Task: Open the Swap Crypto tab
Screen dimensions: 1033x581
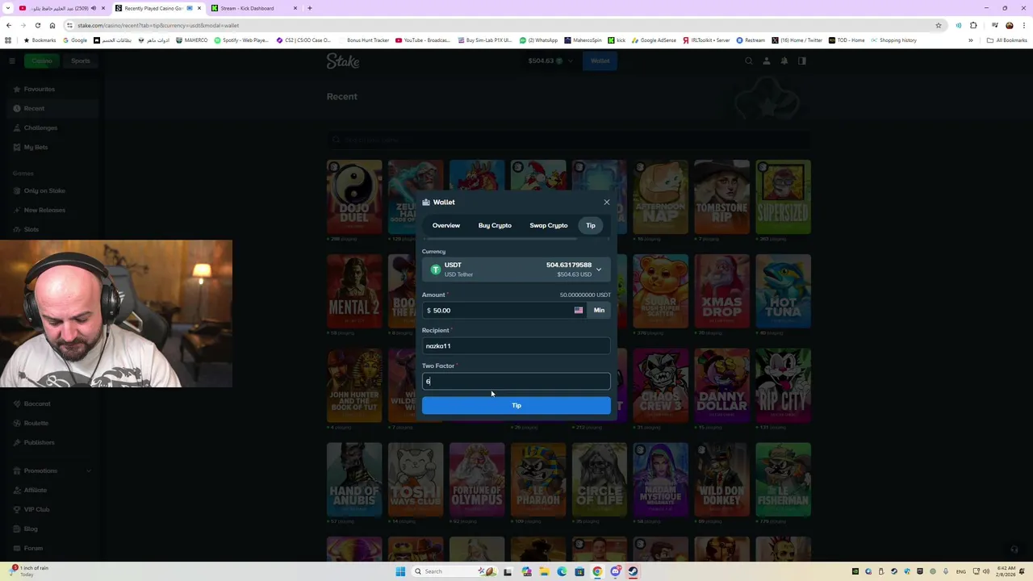Action: [x=549, y=225]
